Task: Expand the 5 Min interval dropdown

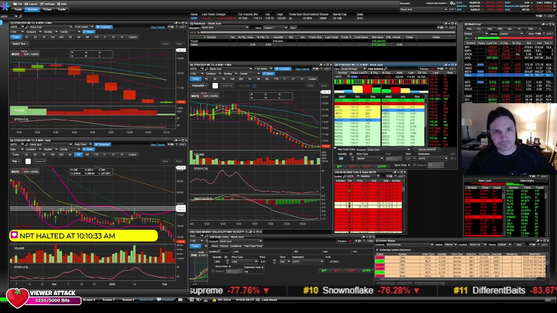Action: (x=17, y=32)
